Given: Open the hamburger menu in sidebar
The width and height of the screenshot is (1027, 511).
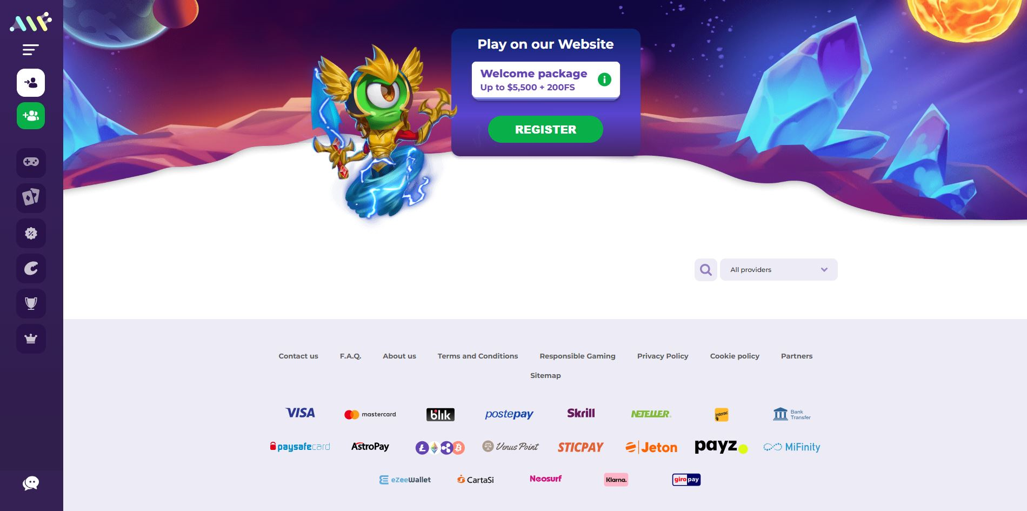Looking at the screenshot, I should (31, 50).
